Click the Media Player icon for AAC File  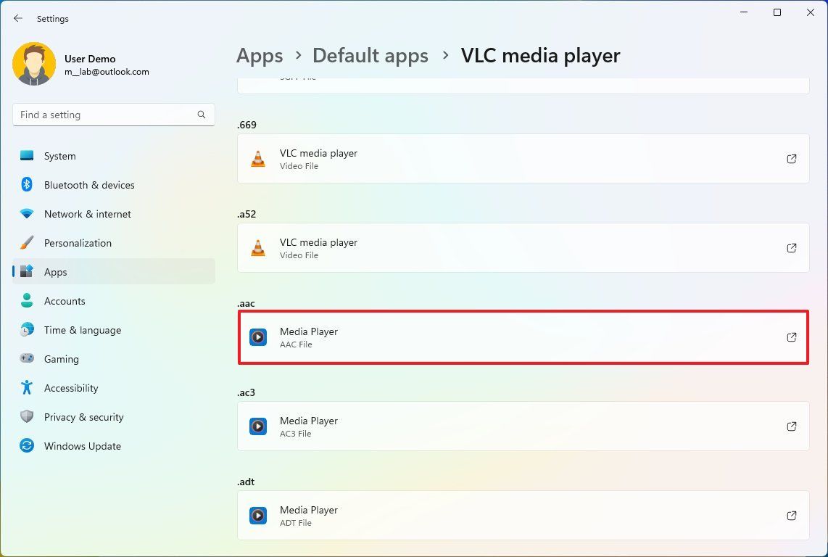point(258,337)
